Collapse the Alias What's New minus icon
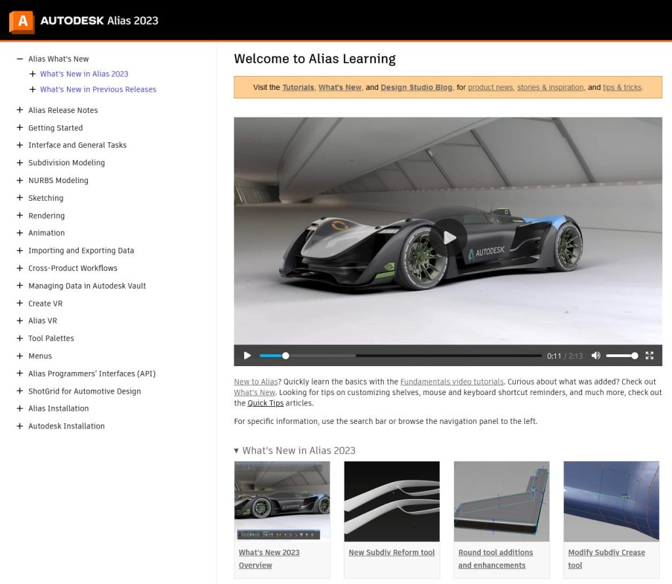The height and width of the screenshot is (584, 672). [20, 59]
